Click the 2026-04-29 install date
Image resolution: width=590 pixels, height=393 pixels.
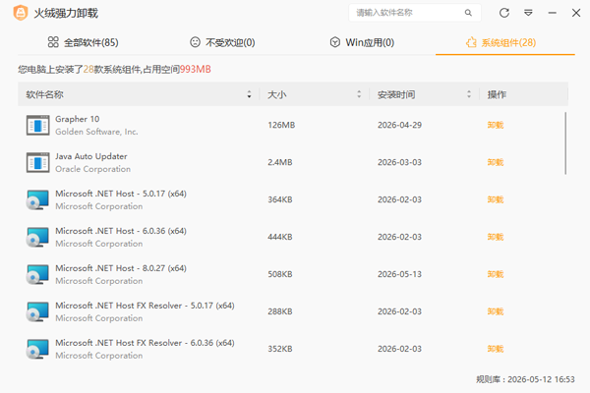click(399, 125)
